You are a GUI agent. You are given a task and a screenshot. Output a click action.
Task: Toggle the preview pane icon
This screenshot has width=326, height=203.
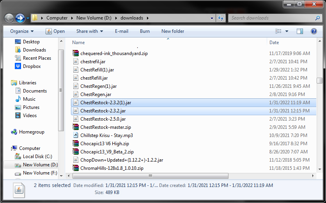pyautogui.click(x=300, y=31)
